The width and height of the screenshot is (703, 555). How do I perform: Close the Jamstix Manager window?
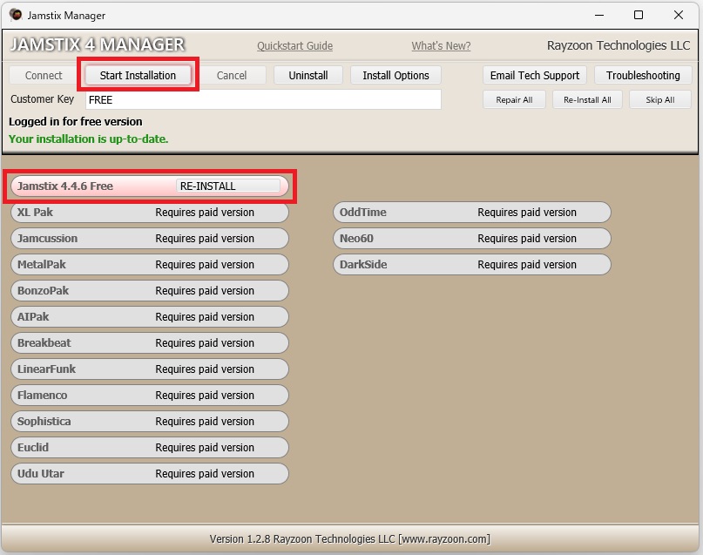click(679, 15)
